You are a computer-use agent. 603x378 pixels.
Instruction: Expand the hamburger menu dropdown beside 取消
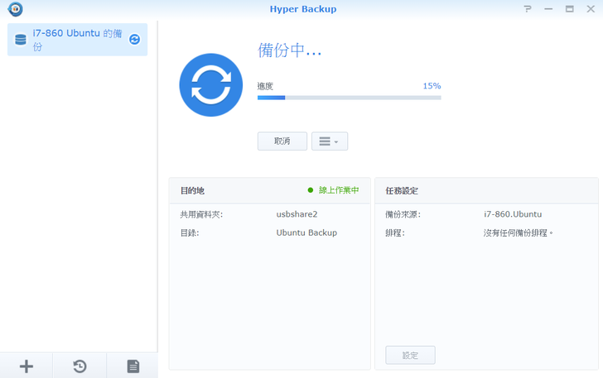[x=330, y=141]
